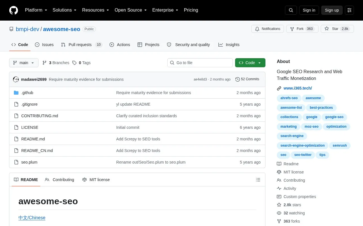
Task: Select the Contributing tab in README panel
Action: click(60, 180)
